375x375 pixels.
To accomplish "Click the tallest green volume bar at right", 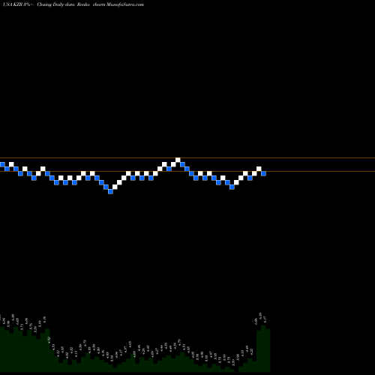I will (x=263, y=349).
